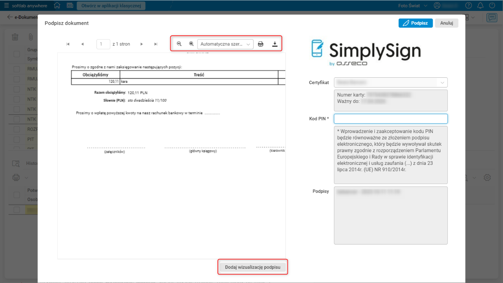
Task: Tick the checkbox of the yellow highlighted row
Action: (17, 210)
